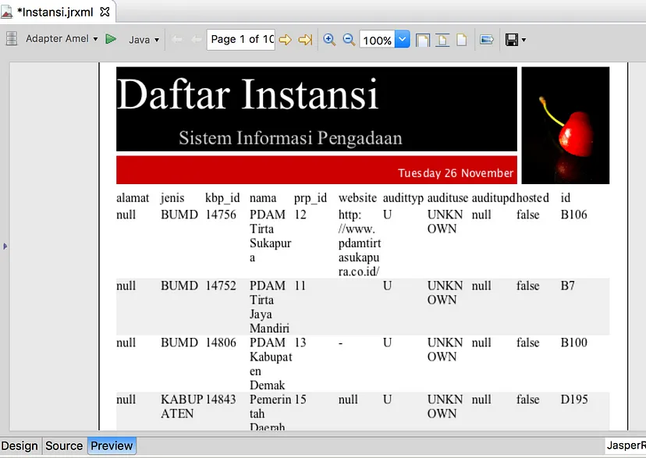Click the jenis column header
This screenshot has width=646, height=458.
coord(172,198)
